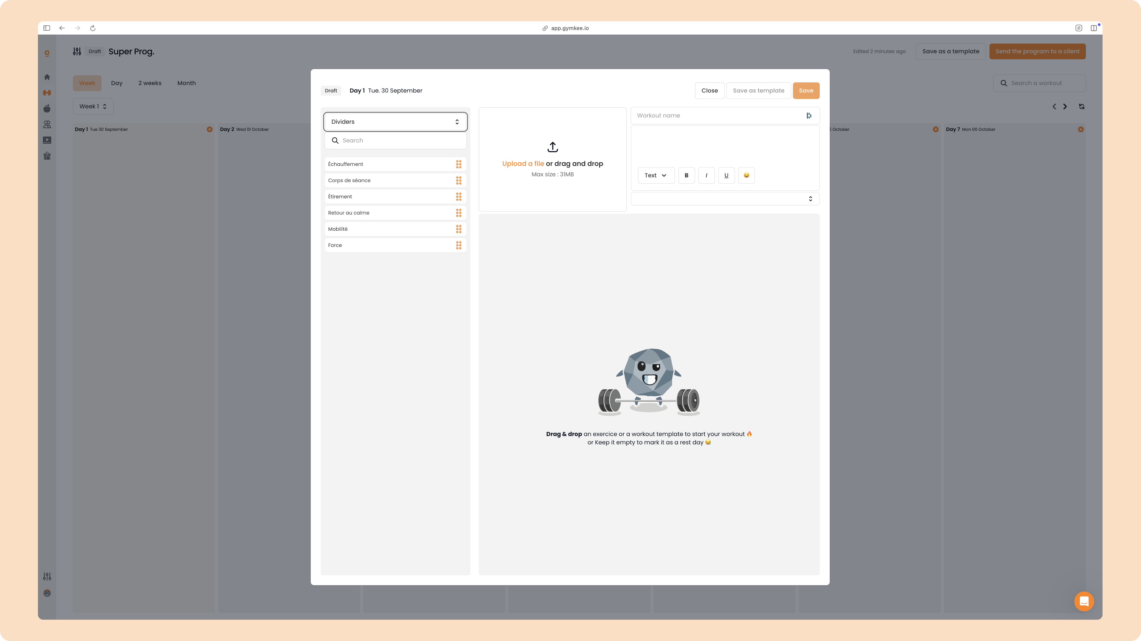Click the Upload a file link
The height and width of the screenshot is (641, 1141).
pyautogui.click(x=523, y=164)
